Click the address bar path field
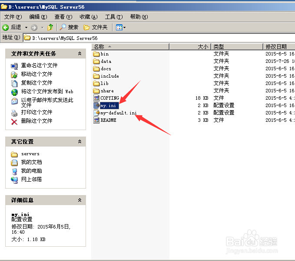The height and width of the screenshot is (261, 295). pyautogui.click(x=159, y=38)
